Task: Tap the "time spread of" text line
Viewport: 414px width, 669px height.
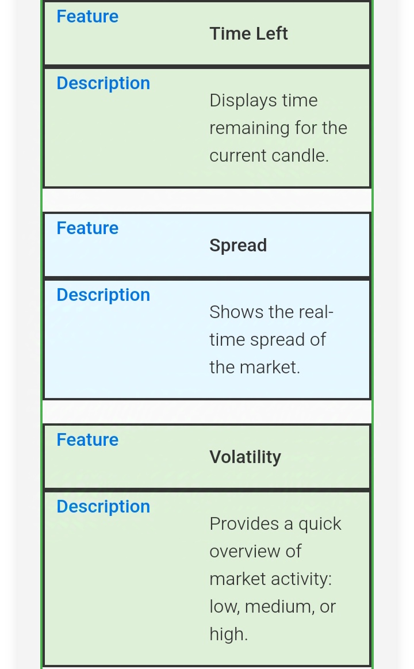Action: click(267, 340)
